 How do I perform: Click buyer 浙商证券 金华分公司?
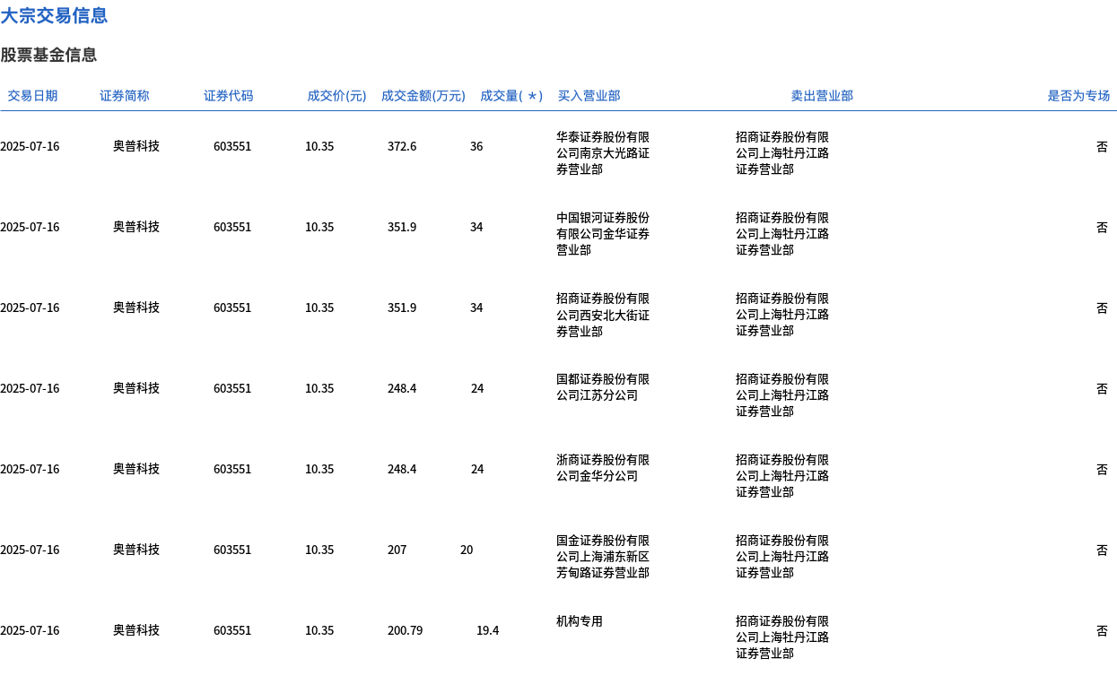[603, 468]
